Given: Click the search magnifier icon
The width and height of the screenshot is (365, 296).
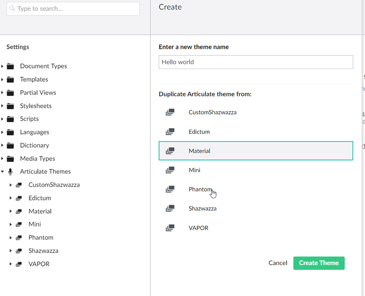Looking at the screenshot, I should point(12,8).
